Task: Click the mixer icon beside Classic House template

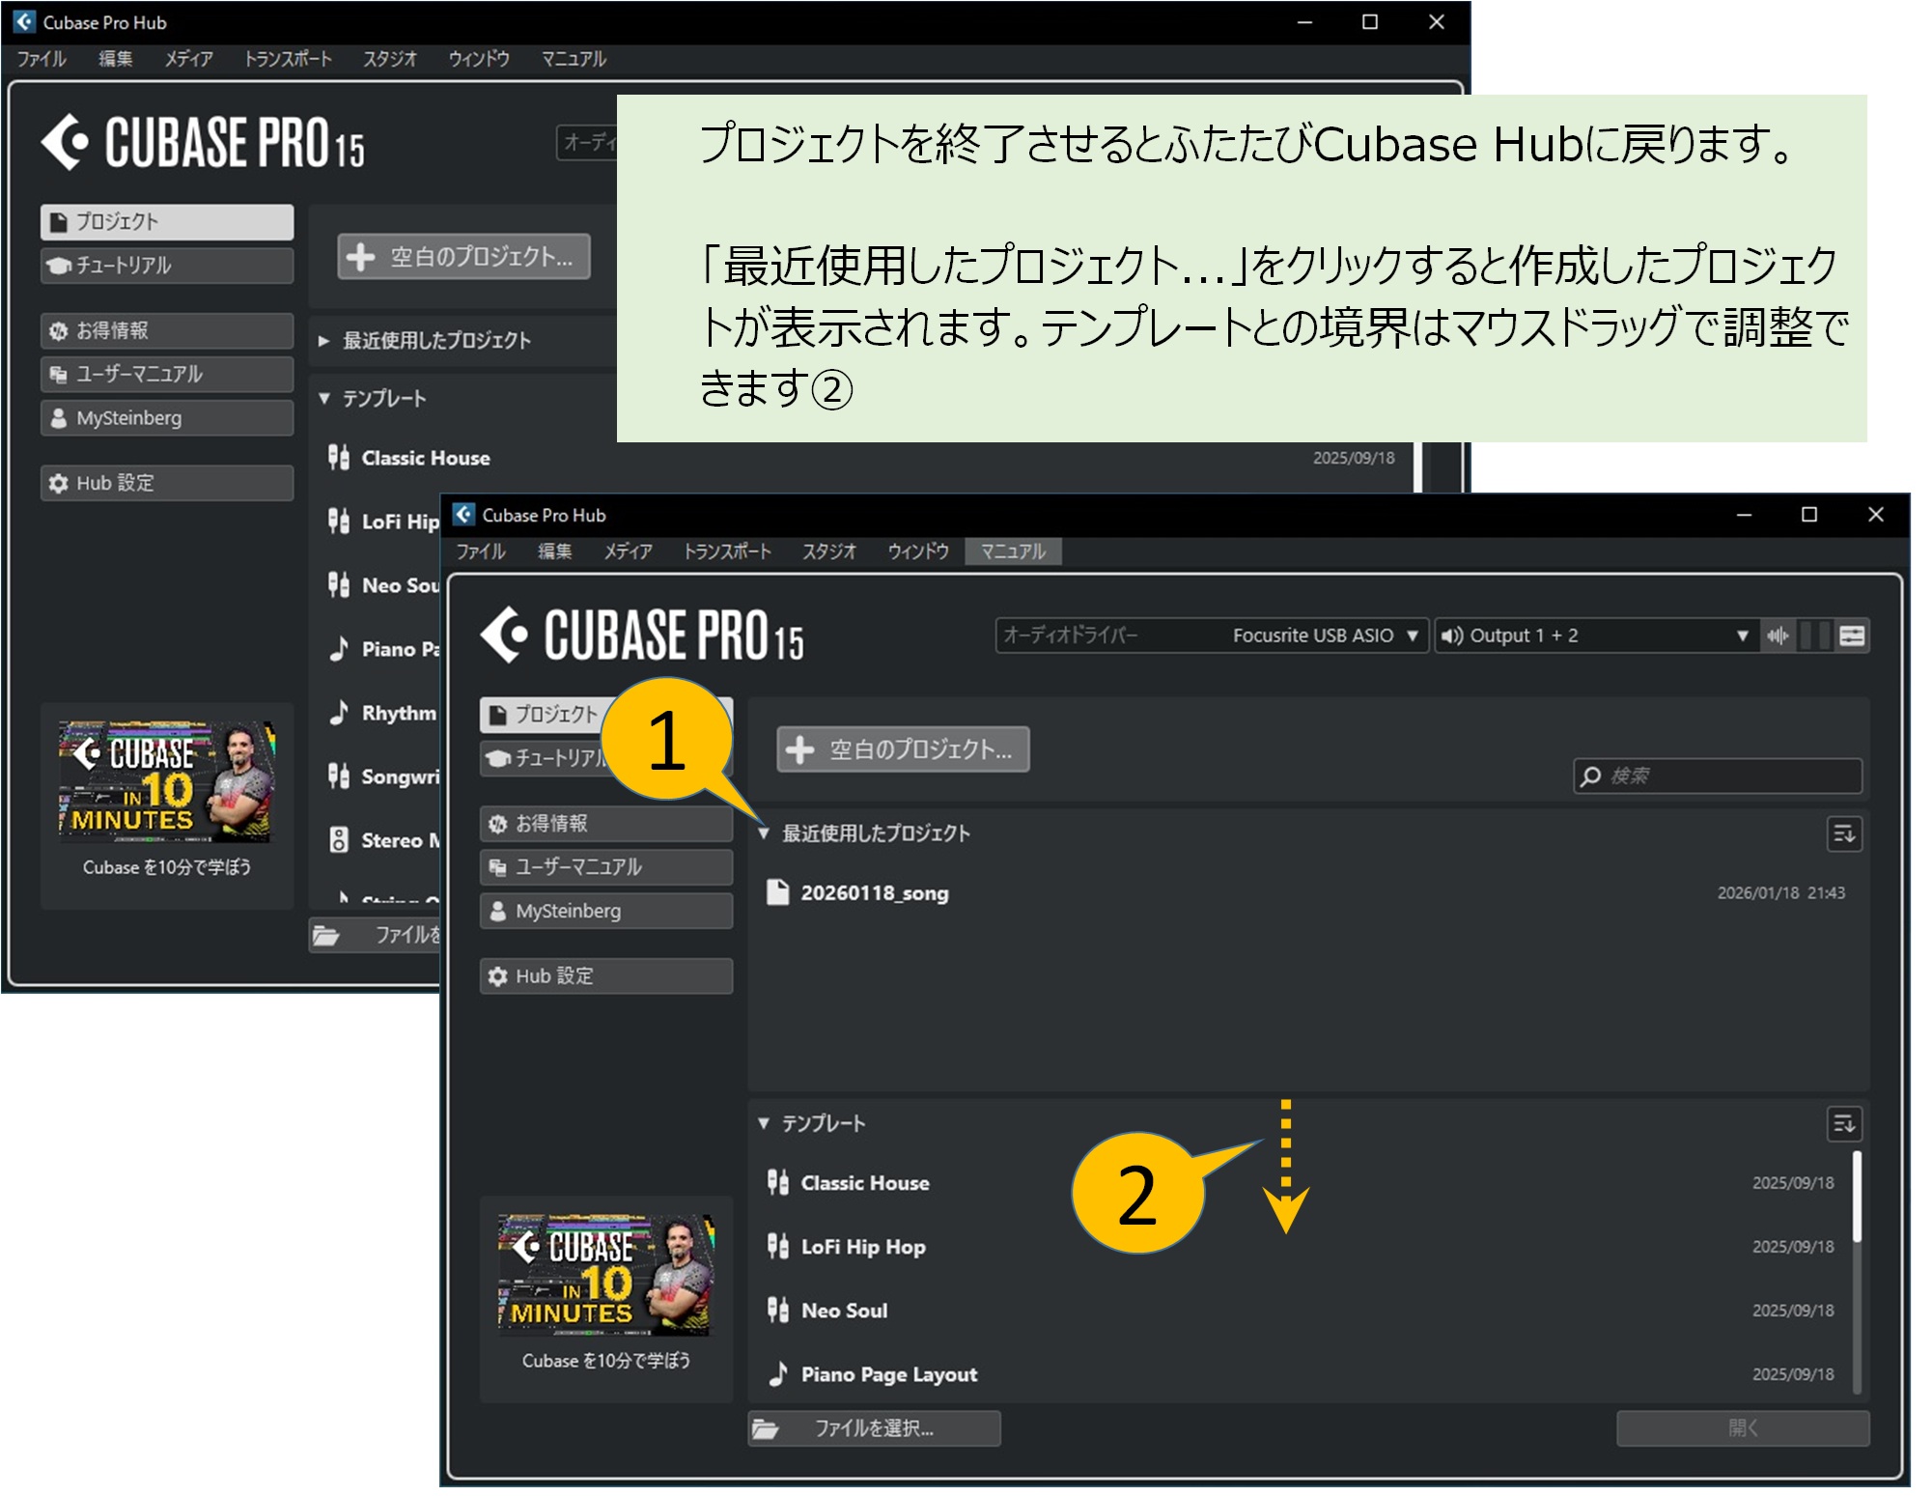Action: coord(776,1182)
